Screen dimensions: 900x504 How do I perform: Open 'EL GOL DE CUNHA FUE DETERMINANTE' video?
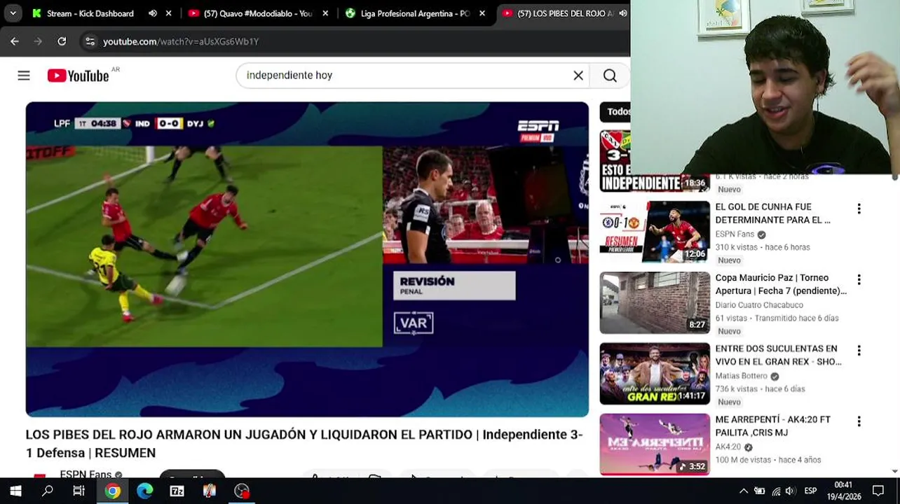pyautogui.click(x=772, y=213)
